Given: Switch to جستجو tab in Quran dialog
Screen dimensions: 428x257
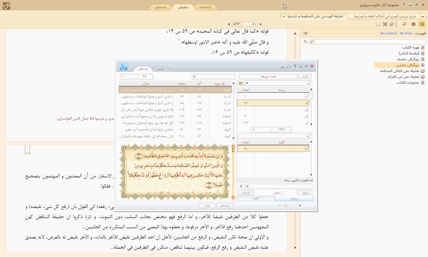Looking at the screenshot, I should click(143, 69).
